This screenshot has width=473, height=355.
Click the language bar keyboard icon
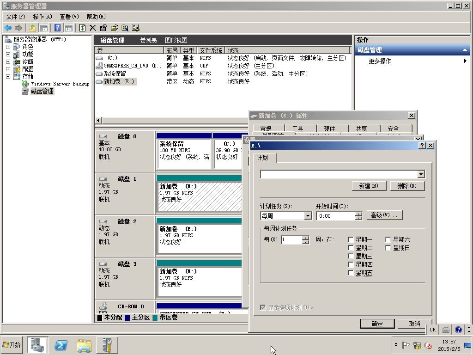(x=446, y=329)
